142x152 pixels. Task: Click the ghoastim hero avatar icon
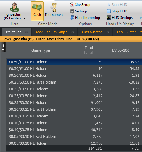[x=14, y=7]
